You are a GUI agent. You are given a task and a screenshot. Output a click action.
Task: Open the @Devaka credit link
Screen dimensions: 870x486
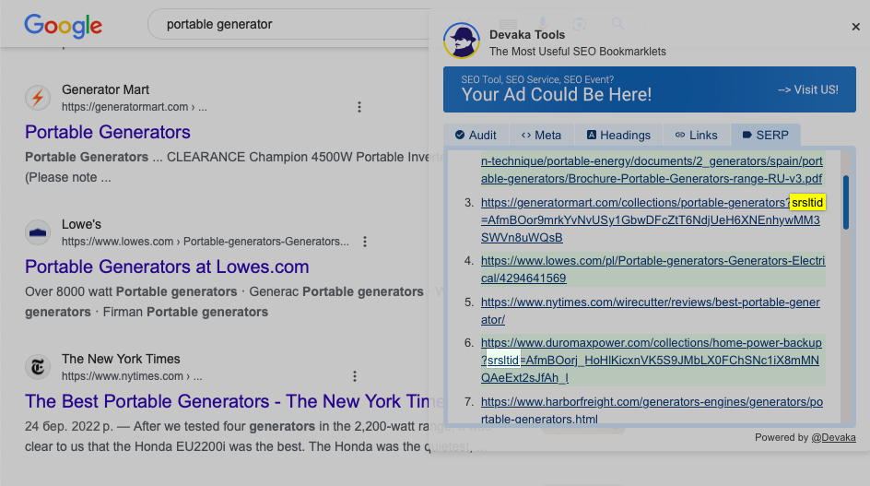pyautogui.click(x=833, y=438)
